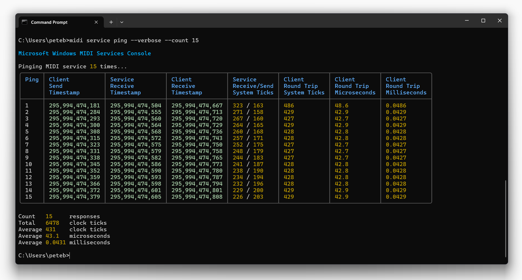Close the terminal window
522x280 pixels.
point(500,21)
